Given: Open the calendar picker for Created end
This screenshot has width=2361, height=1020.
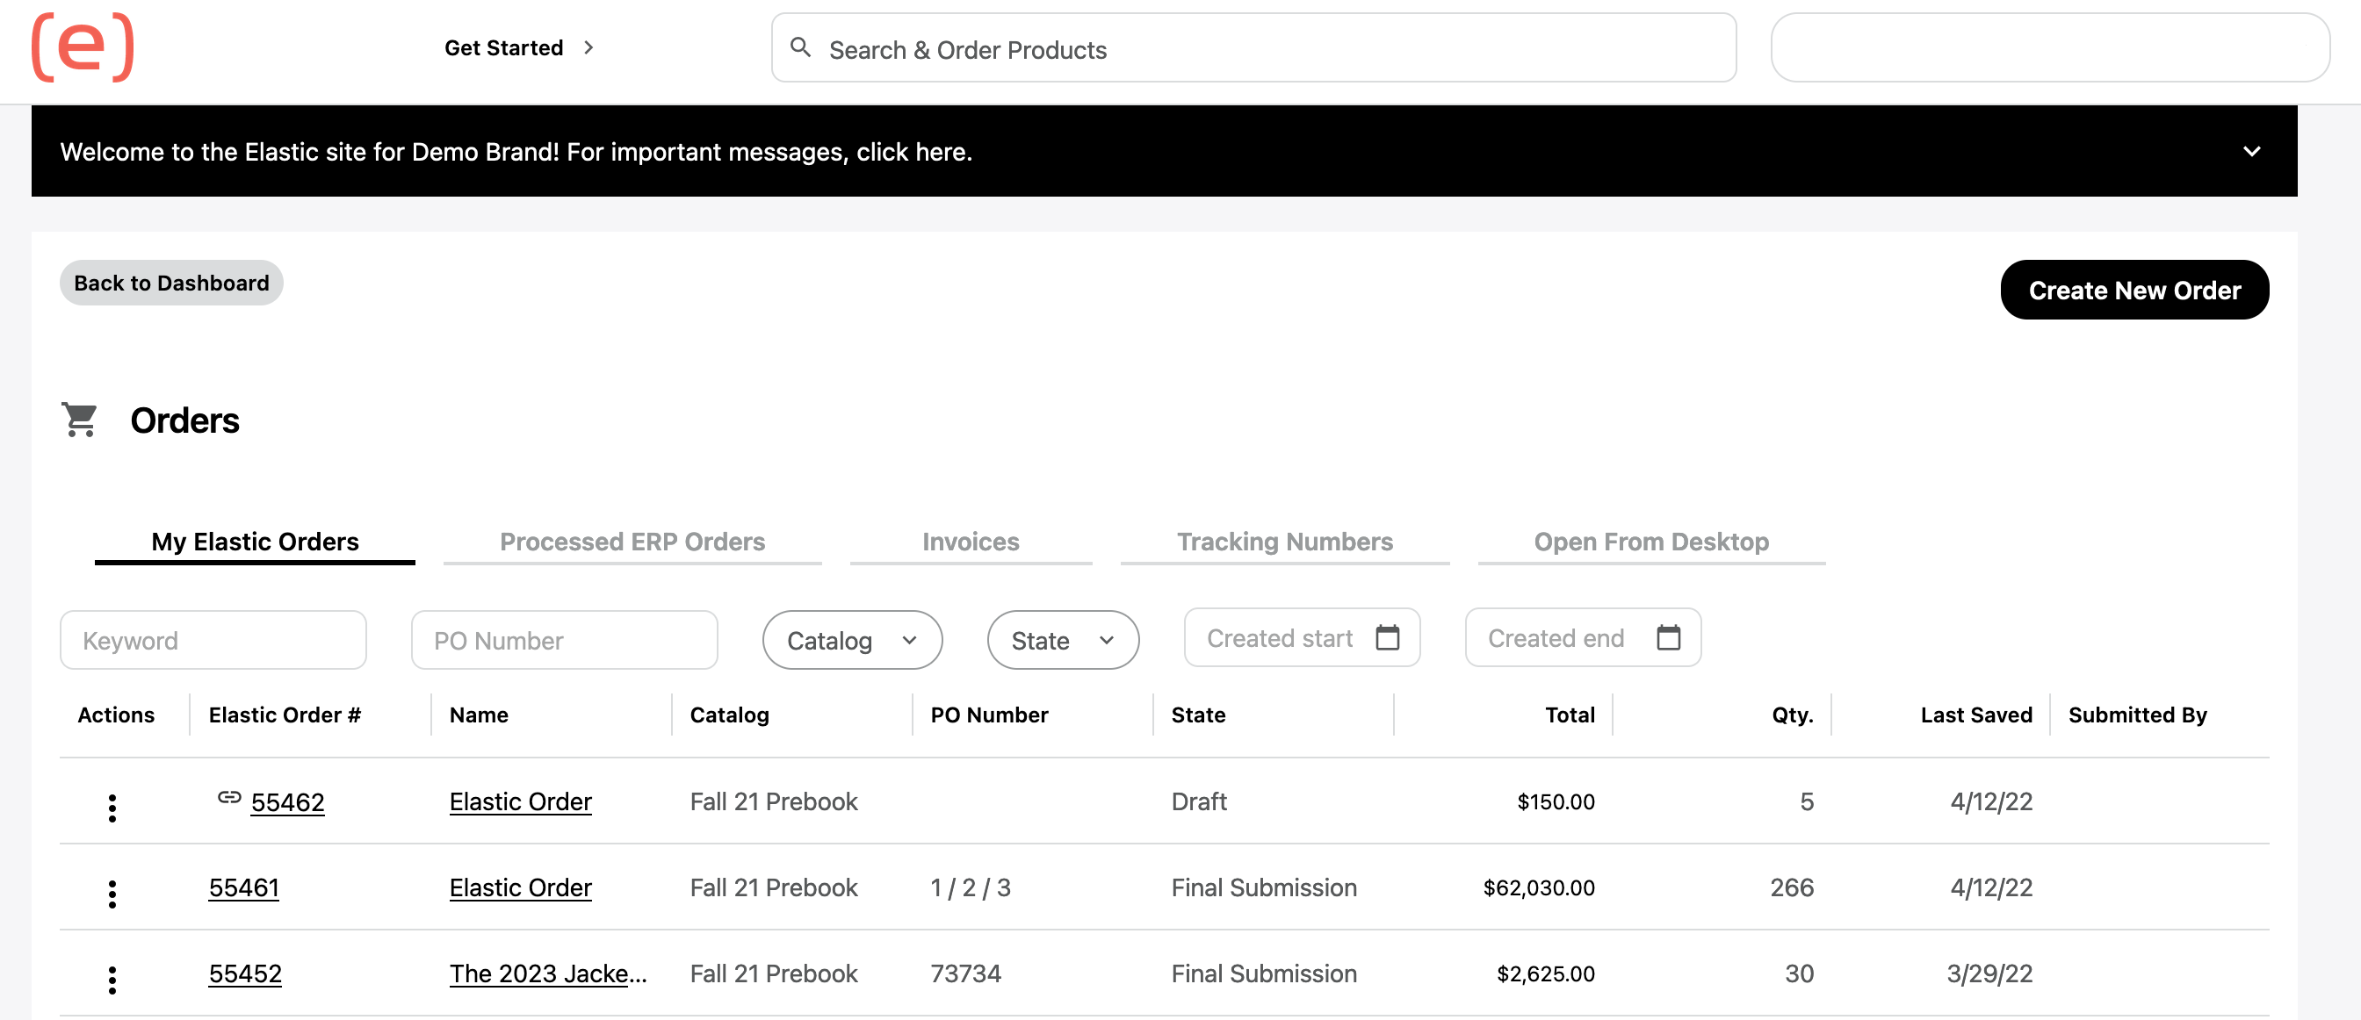Looking at the screenshot, I should (1670, 637).
